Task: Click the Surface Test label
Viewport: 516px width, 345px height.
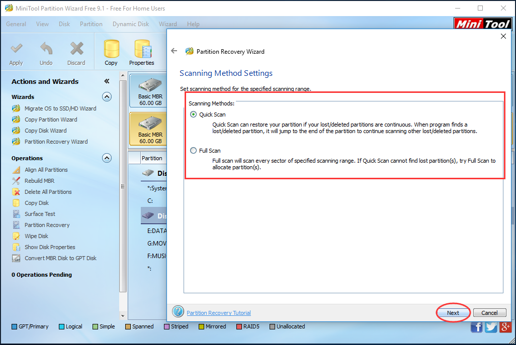Action: 40,214
